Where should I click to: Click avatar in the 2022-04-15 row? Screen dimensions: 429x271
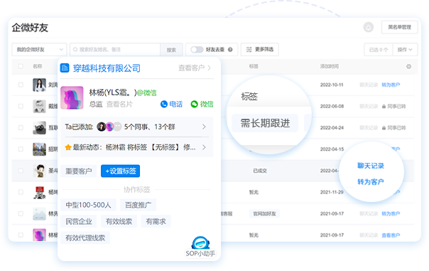39,149
